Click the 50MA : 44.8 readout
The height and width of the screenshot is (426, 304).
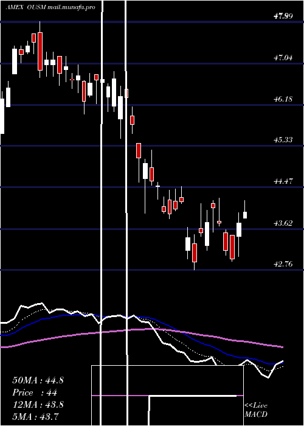tap(38, 380)
